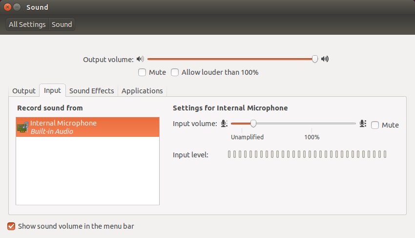Image resolution: width=415 pixels, height=238 pixels.
Task: Click the high volume speaker icon
Action: click(x=325, y=59)
